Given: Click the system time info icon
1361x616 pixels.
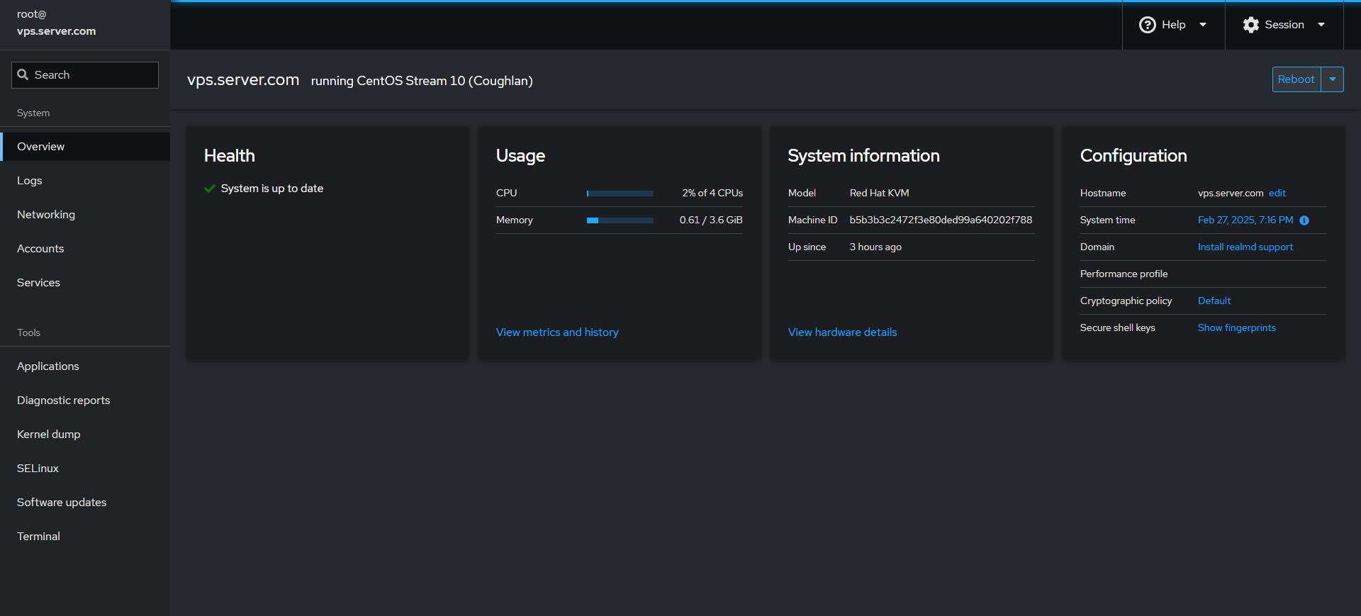Looking at the screenshot, I should pyautogui.click(x=1304, y=220).
